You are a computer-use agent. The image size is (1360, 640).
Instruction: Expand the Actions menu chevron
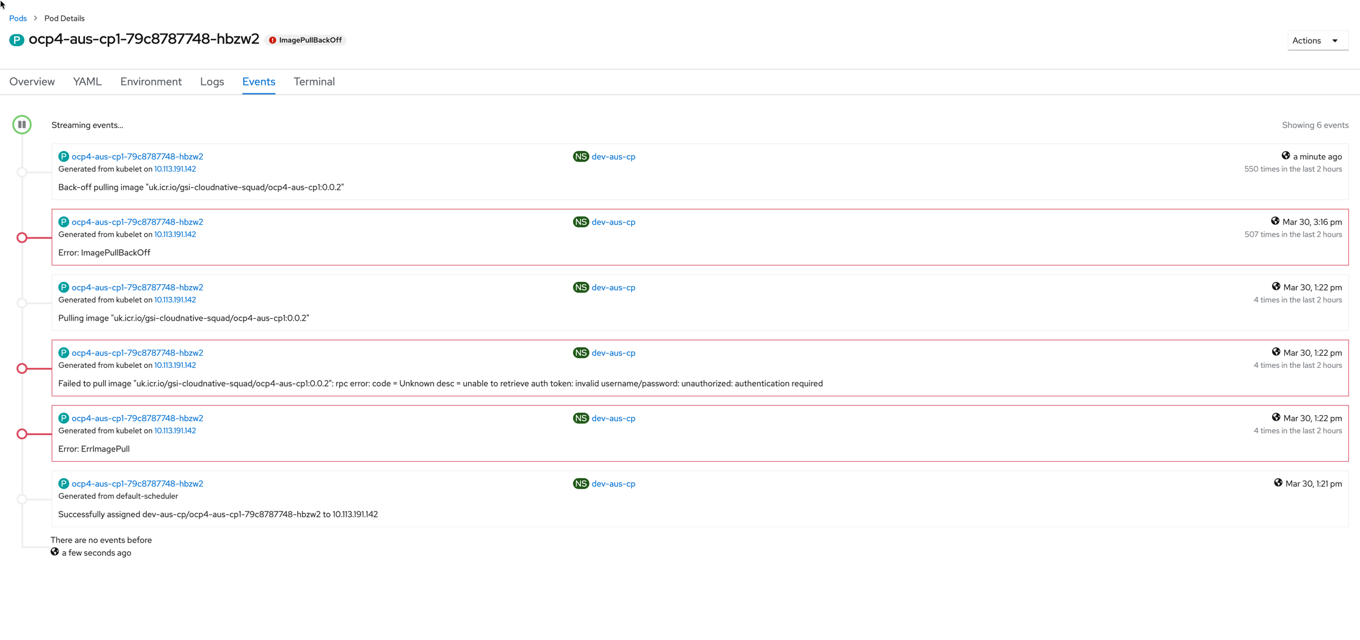coord(1335,40)
